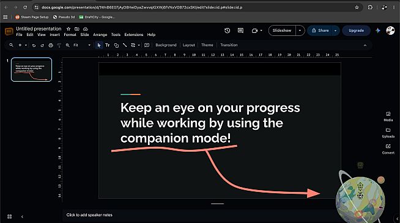Open the Edit menu
Screen dimensions: 400x223
tap(30, 35)
